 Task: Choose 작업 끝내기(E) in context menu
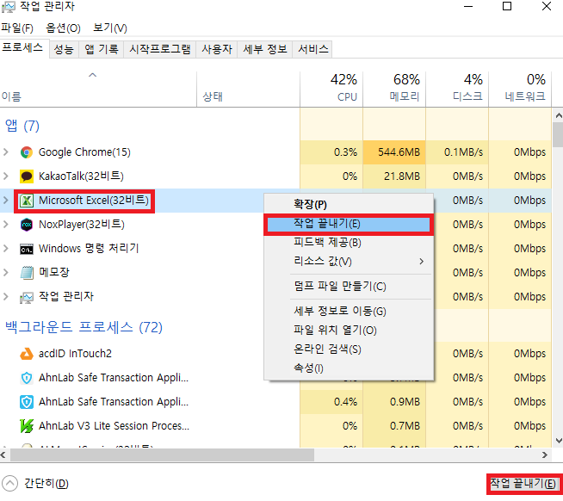pos(349,224)
